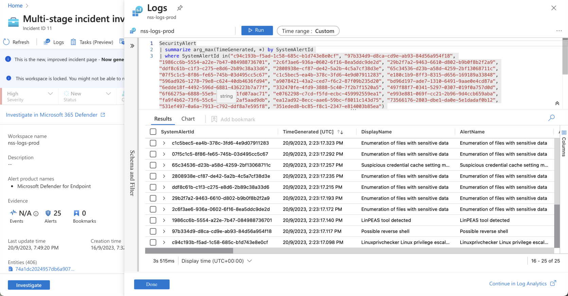Expand row c1c5bec5-ea4b-378c-3fd6-4e9d07911283
This screenshot has width=568, height=296.
point(164,143)
